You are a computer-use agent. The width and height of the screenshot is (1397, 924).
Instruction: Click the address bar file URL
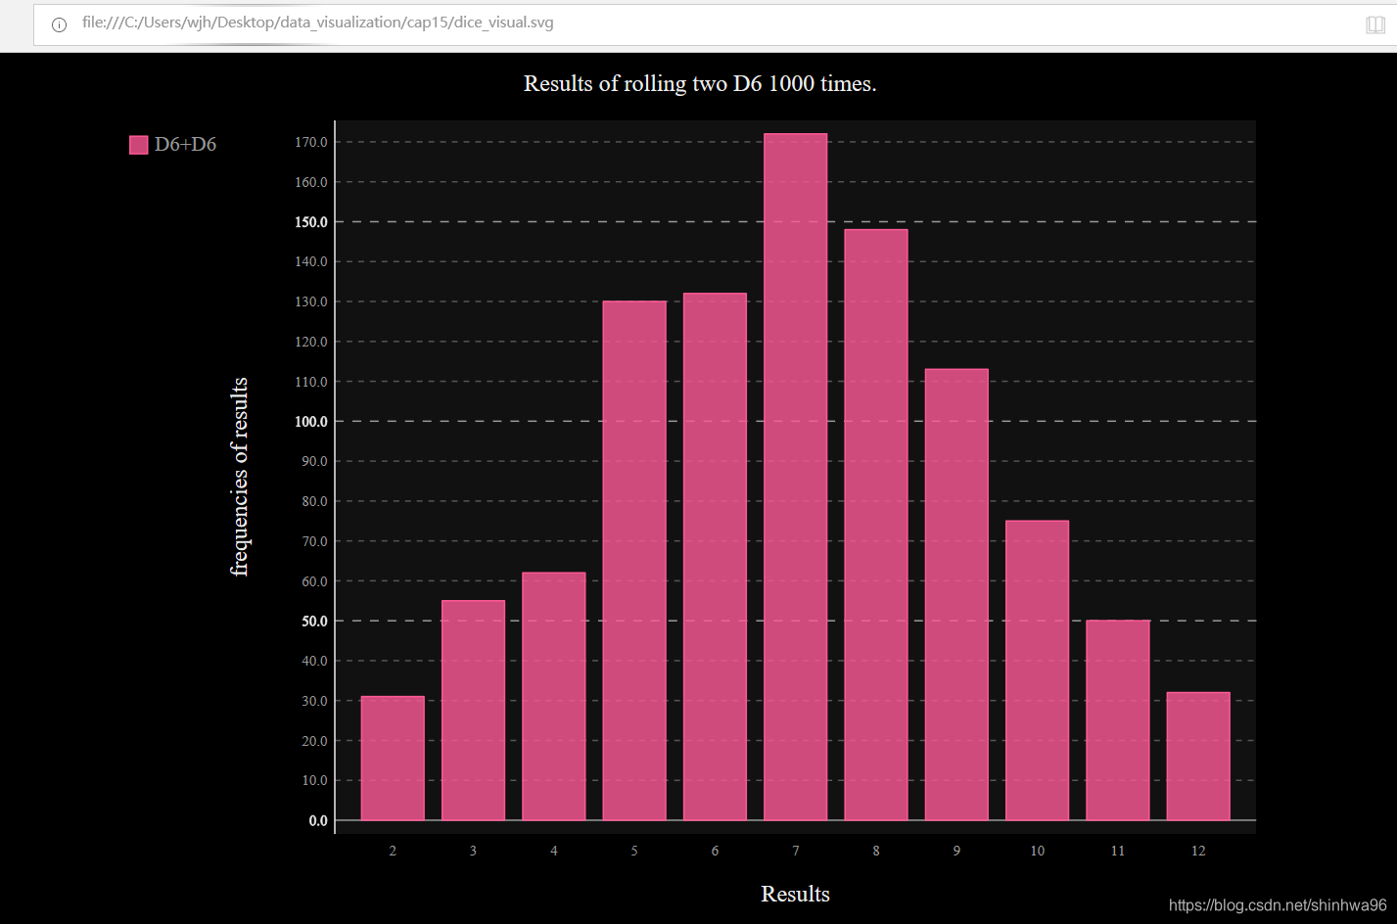(317, 23)
